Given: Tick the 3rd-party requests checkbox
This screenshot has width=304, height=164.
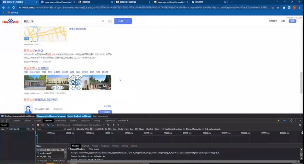Looking at the screenshot, I should (x=203, y=129).
